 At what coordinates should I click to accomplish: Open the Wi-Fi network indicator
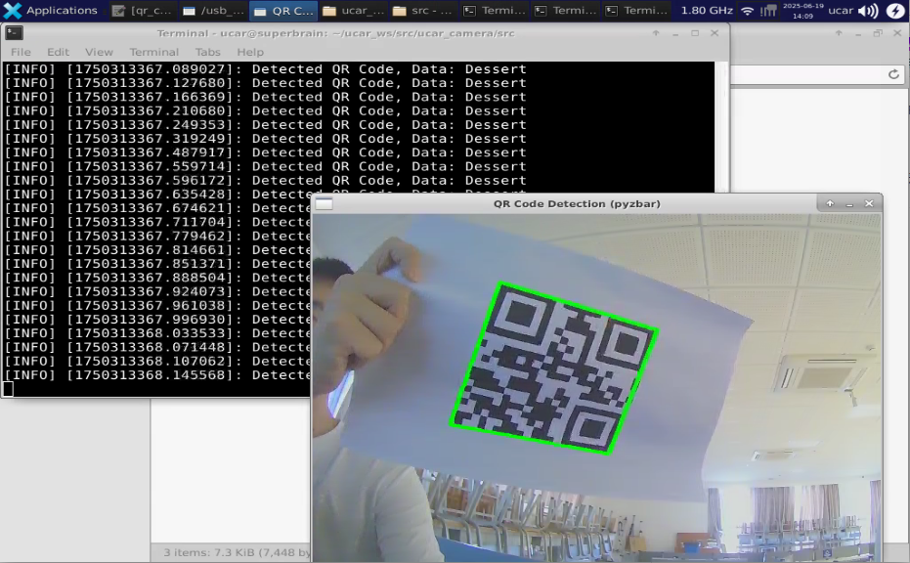(x=748, y=11)
